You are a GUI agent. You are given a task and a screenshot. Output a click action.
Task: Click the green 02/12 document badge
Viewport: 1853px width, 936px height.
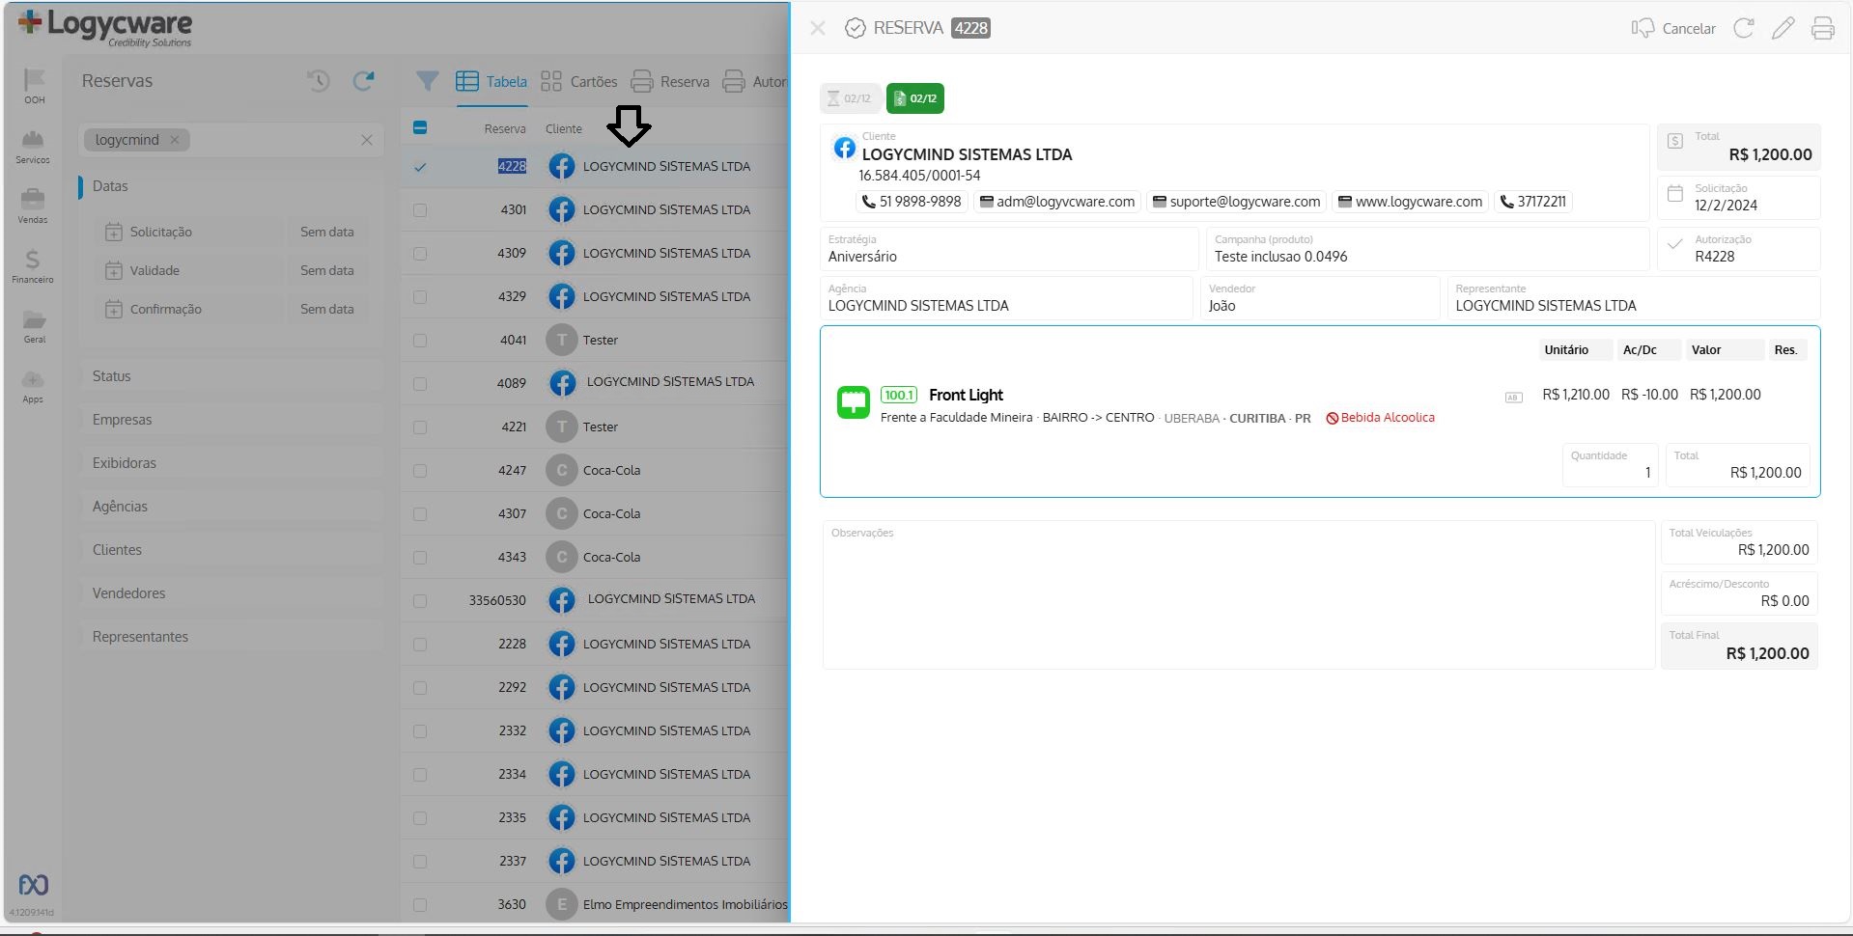pyautogui.click(x=914, y=98)
